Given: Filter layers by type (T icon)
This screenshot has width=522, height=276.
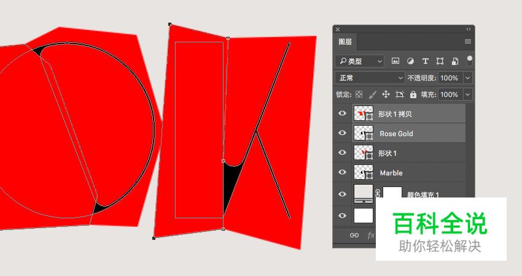Looking at the screenshot, I should click(425, 61).
